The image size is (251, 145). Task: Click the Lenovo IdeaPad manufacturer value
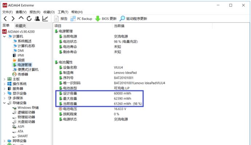(125, 73)
